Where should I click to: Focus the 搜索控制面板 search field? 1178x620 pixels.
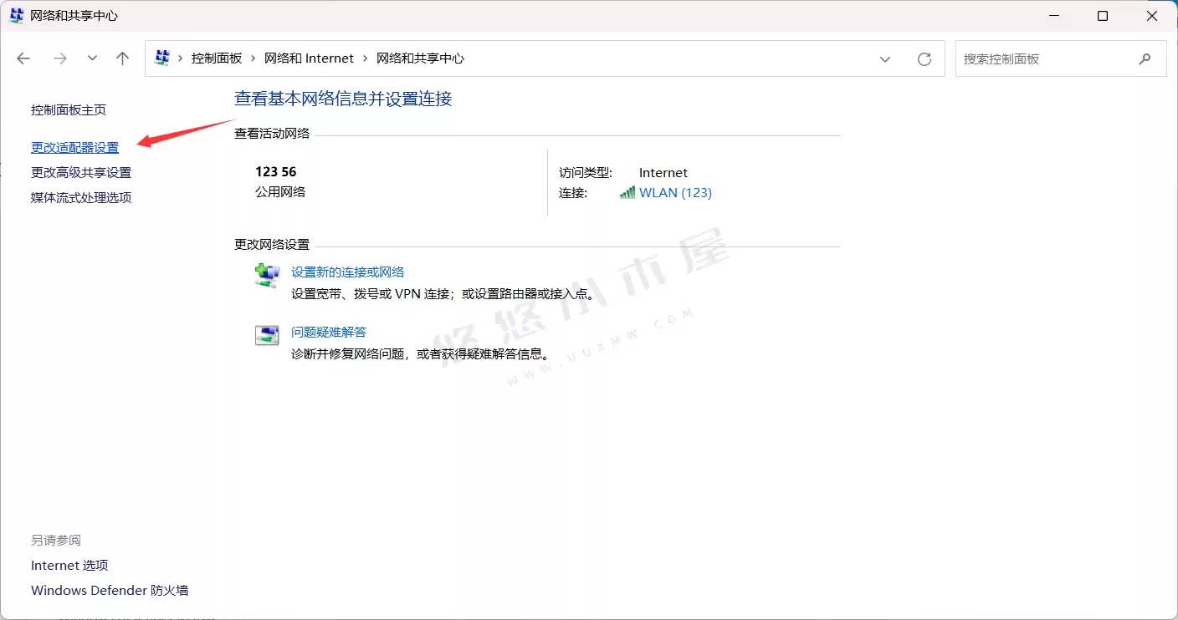click(1061, 58)
